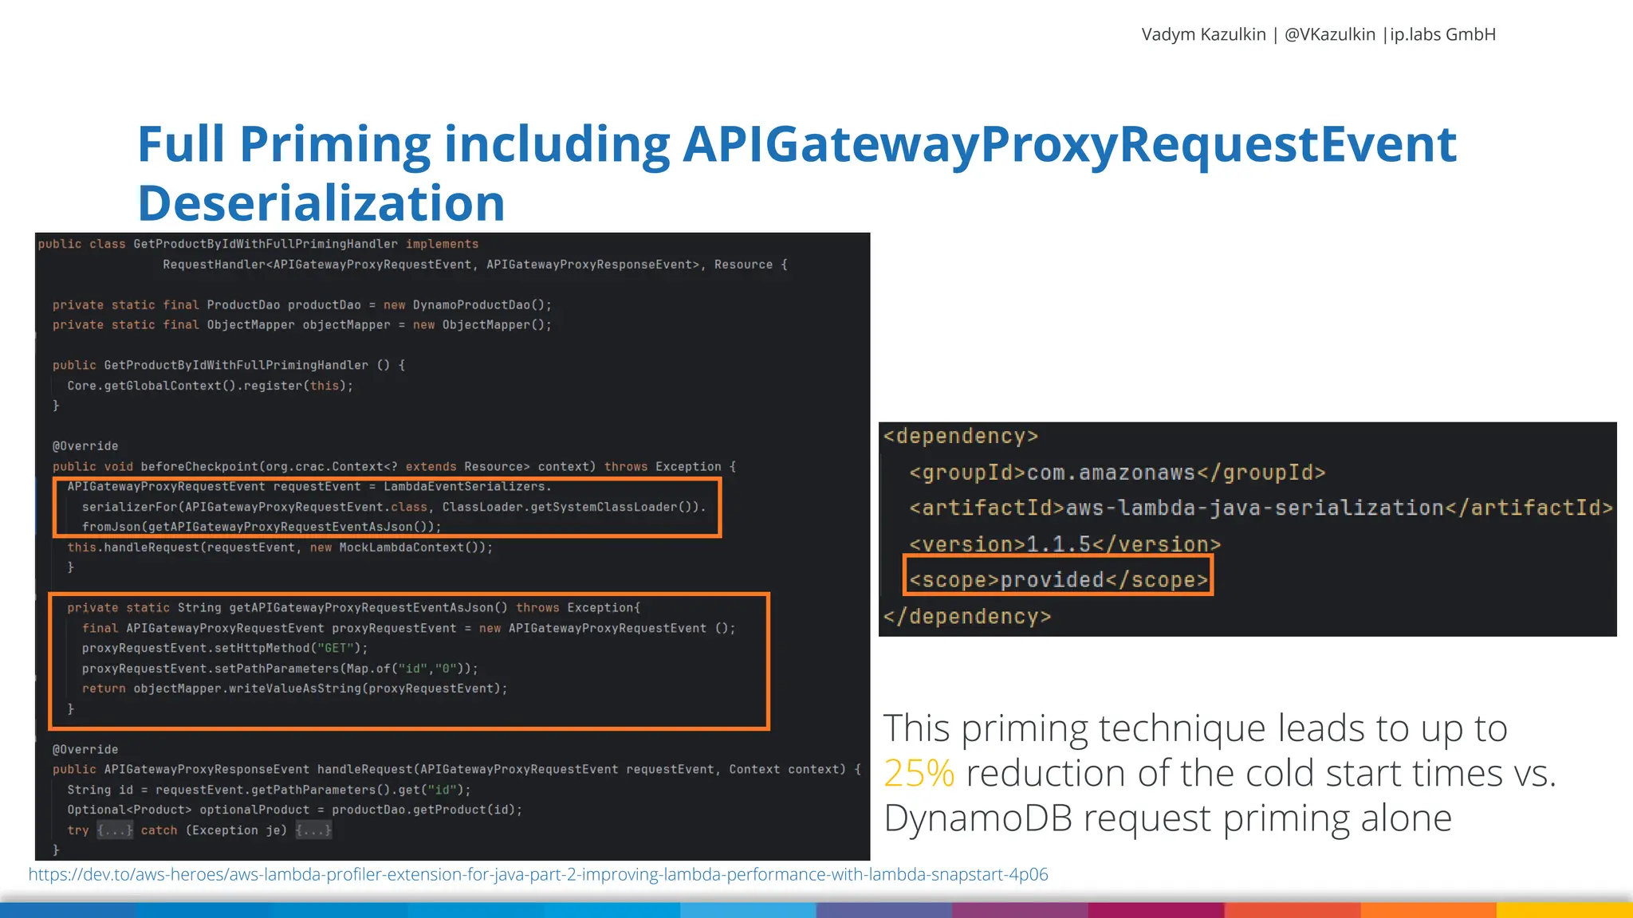Expand the folded catch block ellipsis
The width and height of the screenshot is (1633, 918).
[313, 830]
